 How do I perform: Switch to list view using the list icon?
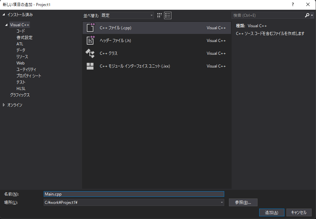pyautogui.click(x=167, y=15)
